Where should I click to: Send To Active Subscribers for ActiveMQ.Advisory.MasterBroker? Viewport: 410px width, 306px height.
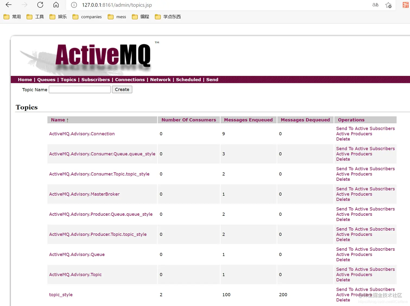tap(366, 189)
